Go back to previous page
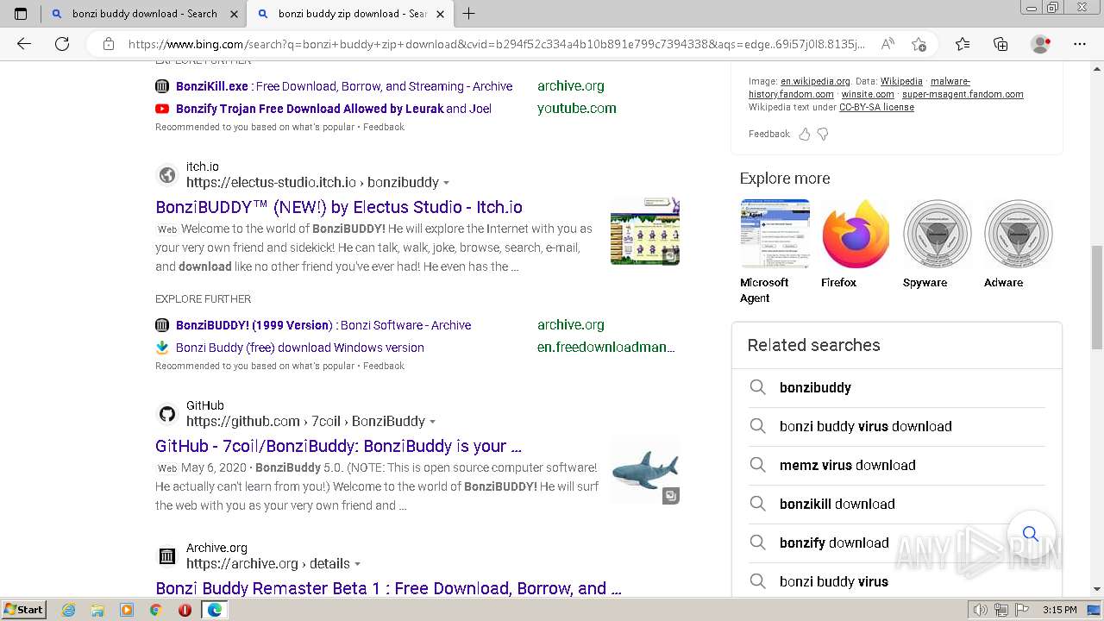 (x=24, y=44)
